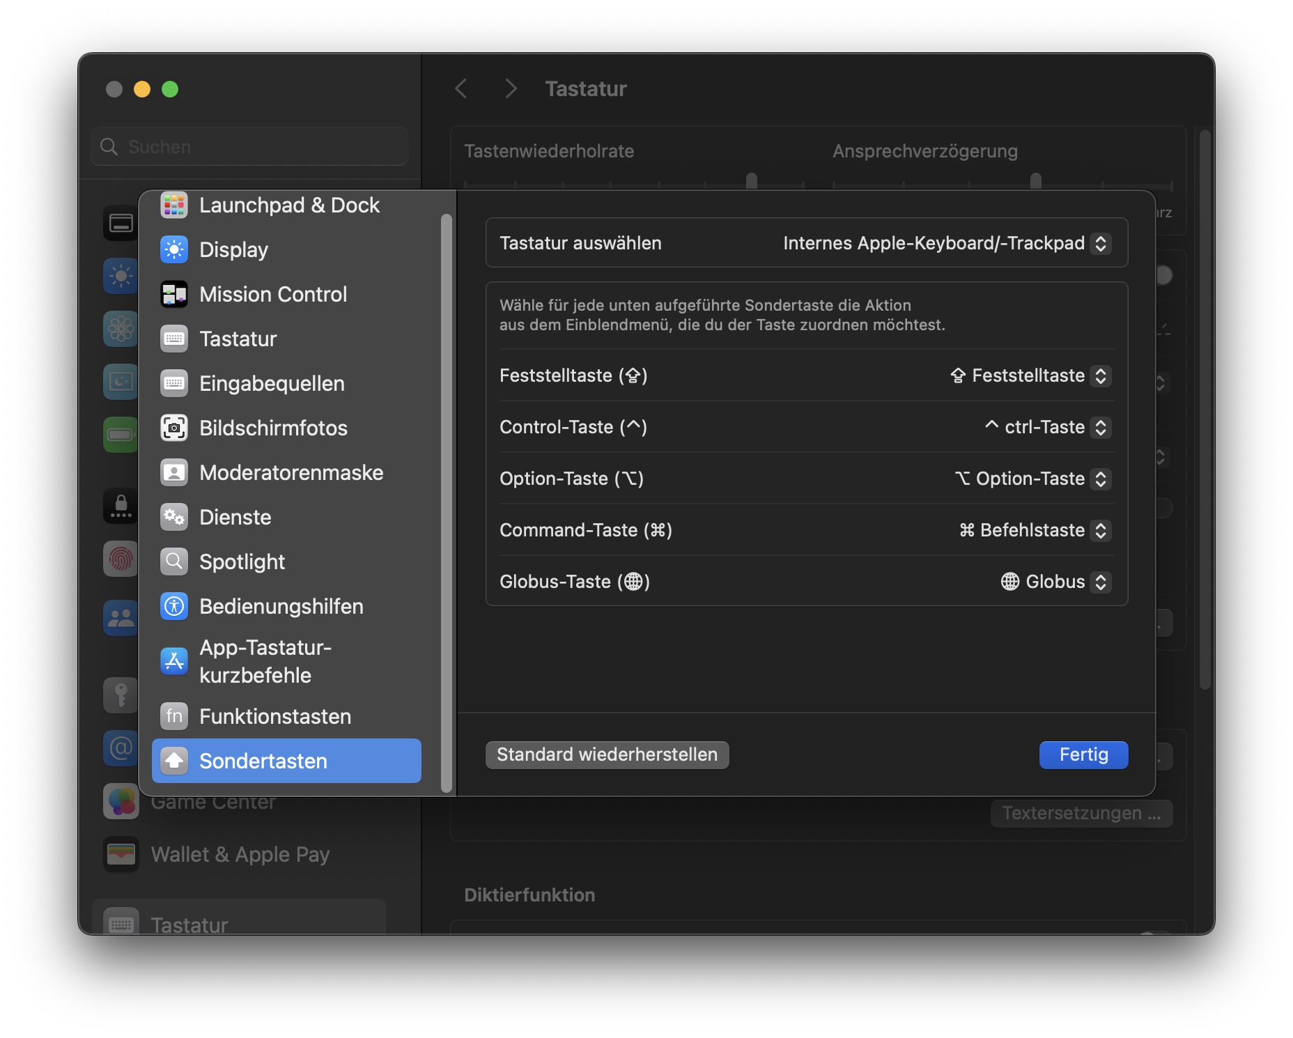The width and height of the screenshot is (1293, 1038).
Task: Click the Dienste gears icon
Action: pos(174,517)
